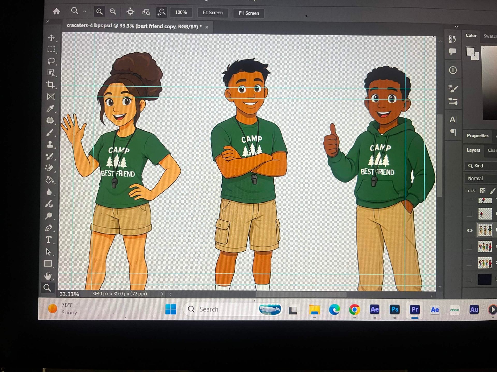497x372 pixels.
Task: Select the Hand tool
Action: click(48, 276)
